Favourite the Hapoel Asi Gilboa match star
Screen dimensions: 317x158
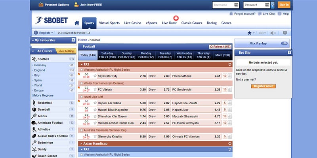(x=95, y=103)
